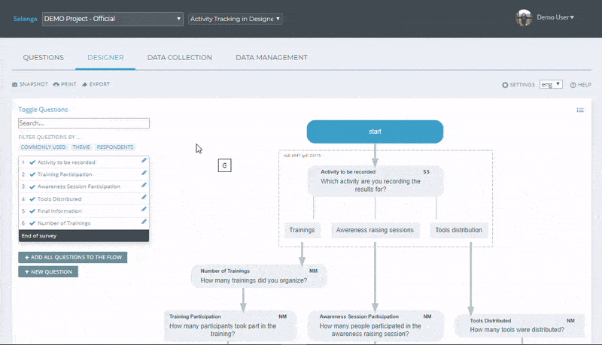
Task: Edit Number of Trainings with the pencil icon
Action: [144, 222]
